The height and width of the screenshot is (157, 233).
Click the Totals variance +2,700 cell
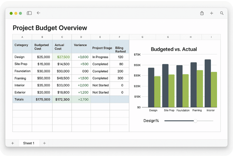click(81, 99)
